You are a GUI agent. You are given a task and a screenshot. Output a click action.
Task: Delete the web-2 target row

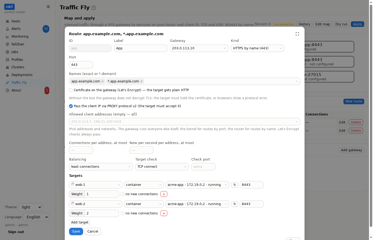pos(164,213)
